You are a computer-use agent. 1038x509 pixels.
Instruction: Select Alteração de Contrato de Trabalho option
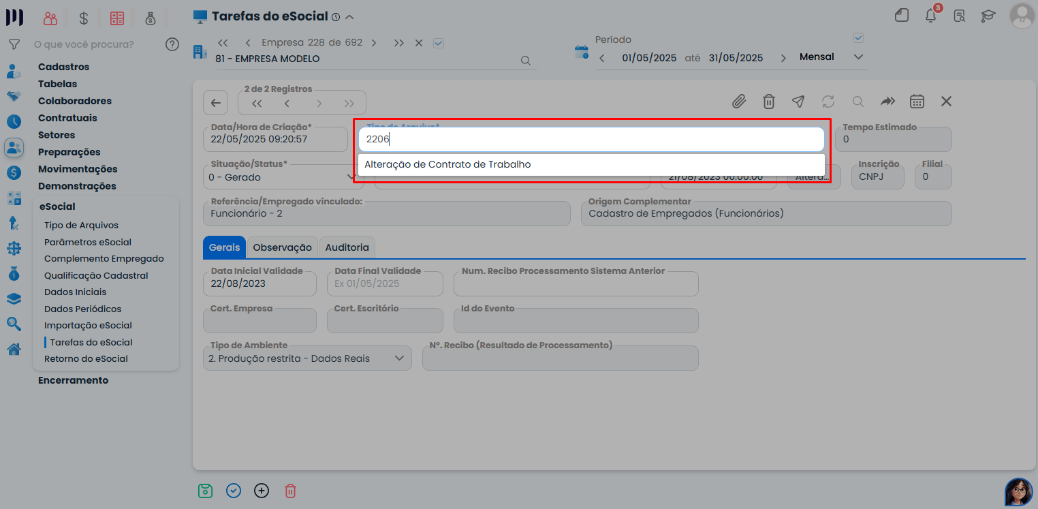[x=591, y=164]
